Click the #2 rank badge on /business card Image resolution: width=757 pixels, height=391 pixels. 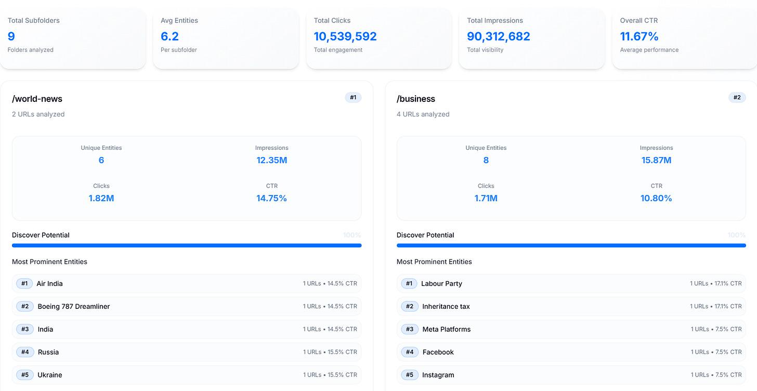[x=737, y=97]
